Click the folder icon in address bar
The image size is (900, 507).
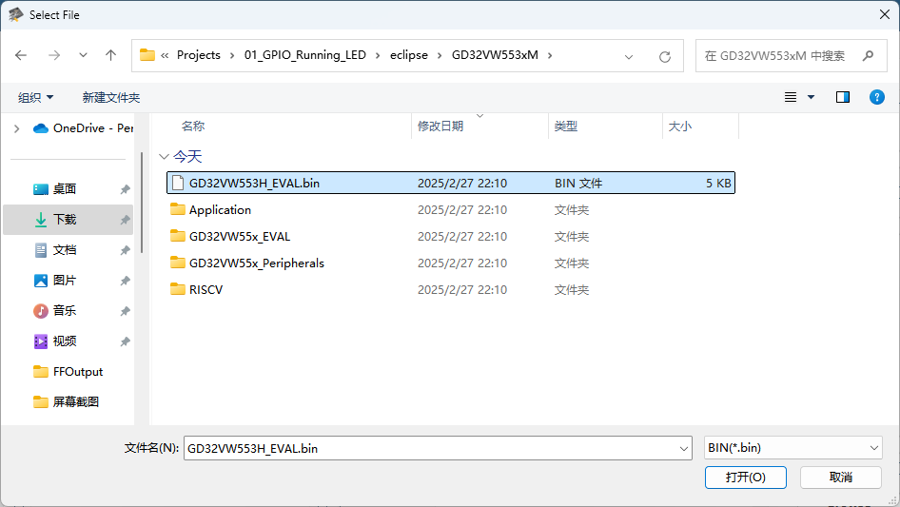tap(147, 55)
